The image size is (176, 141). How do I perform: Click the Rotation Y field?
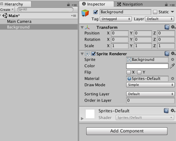(143, 40)
